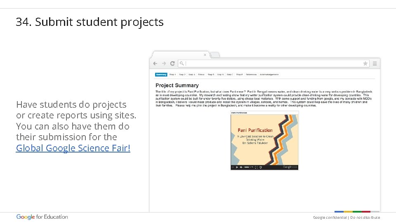This screenshot has width=396, height=222.
Task: Open a new browser tab
Action: (x=215, y=55)
